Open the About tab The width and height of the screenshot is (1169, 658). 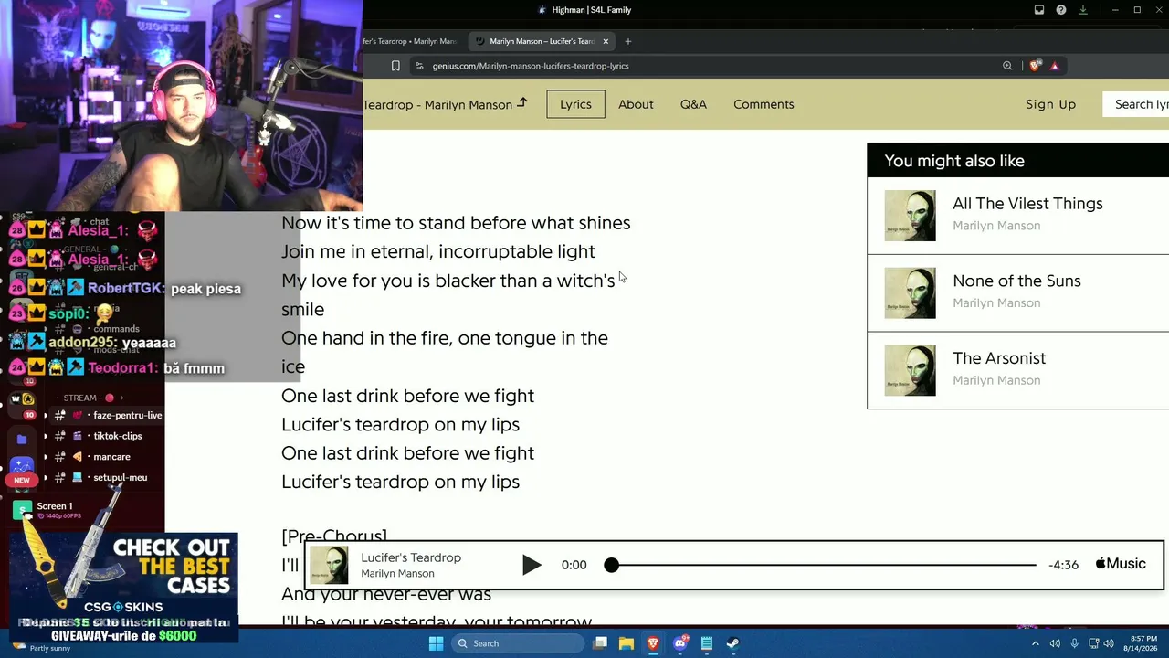click(636, 104)
